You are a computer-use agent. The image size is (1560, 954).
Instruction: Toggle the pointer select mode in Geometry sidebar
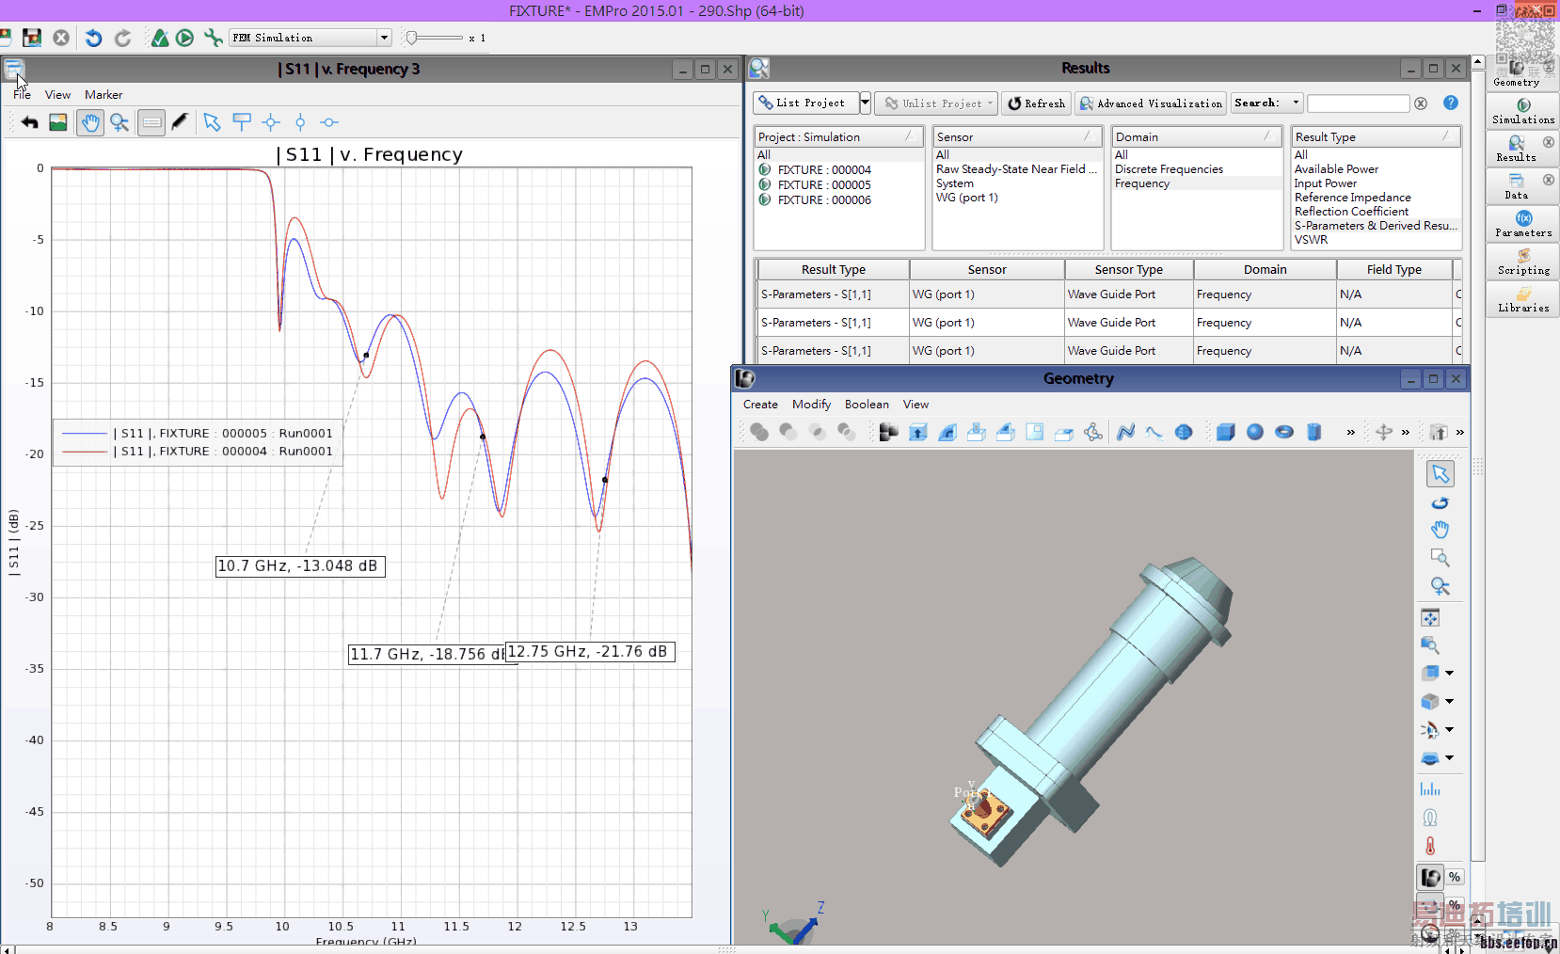click(1440, 473)
